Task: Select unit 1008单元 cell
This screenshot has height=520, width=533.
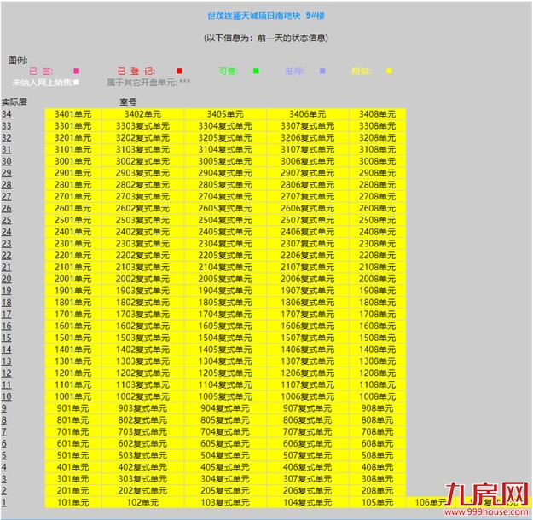Action: pyautogui.click(x=377, y=396)
